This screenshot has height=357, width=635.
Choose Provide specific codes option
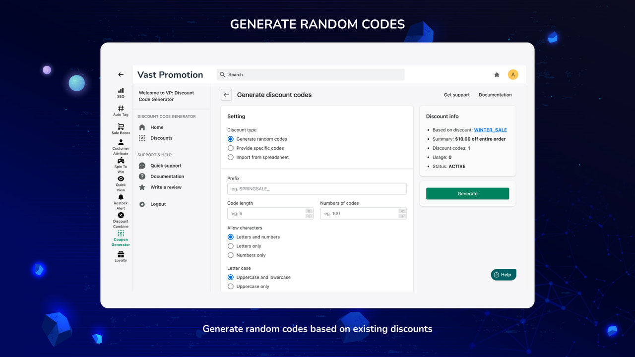click(230, 148)
